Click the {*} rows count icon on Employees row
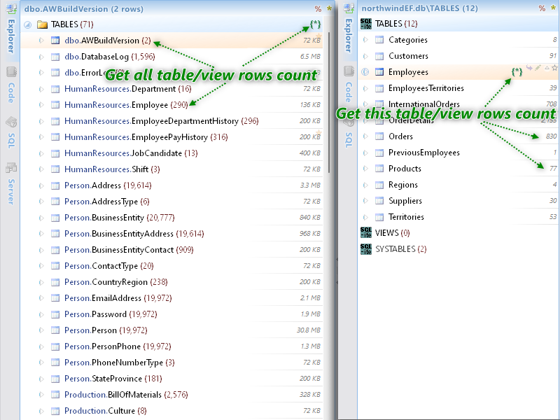560x420 pixels. click(517, 72)
